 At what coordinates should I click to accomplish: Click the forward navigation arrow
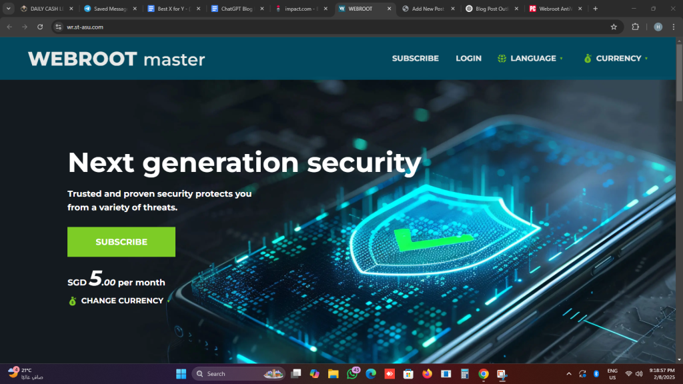(x=25, y=27)
